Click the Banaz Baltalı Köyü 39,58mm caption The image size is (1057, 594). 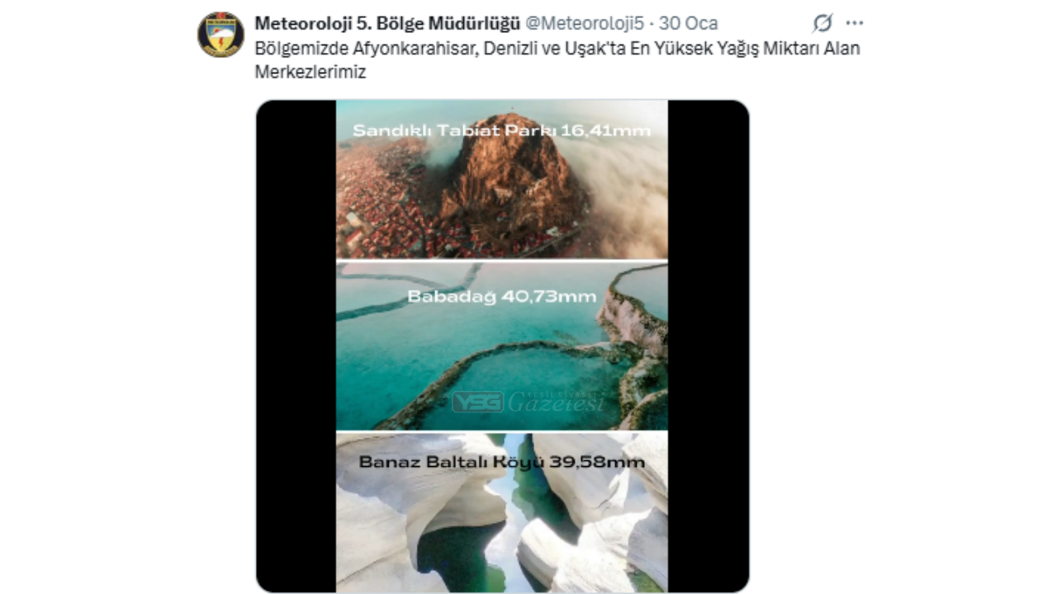click(501, 462)
